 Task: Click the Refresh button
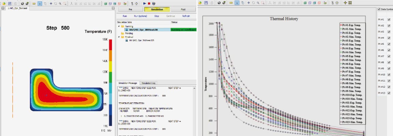pos(186,16)
